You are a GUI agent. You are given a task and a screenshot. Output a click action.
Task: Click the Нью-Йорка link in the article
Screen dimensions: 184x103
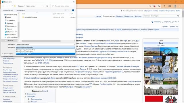tap(74, 58)
